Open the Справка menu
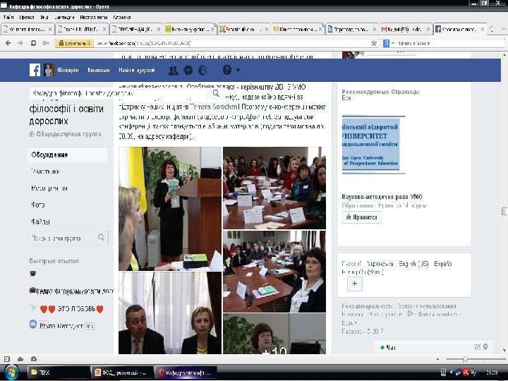Screen dimensions: 508x381 [122, 17]
